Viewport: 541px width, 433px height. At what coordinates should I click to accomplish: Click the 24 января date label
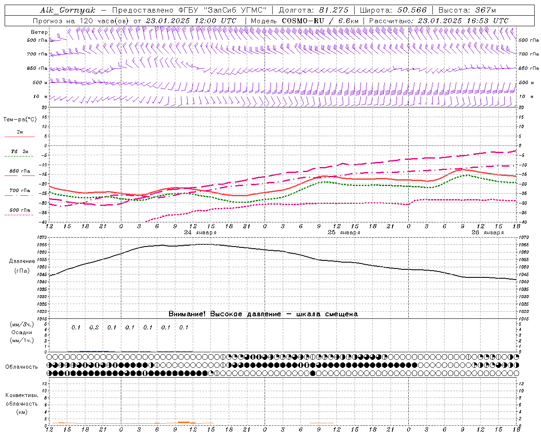coord(200,233)
